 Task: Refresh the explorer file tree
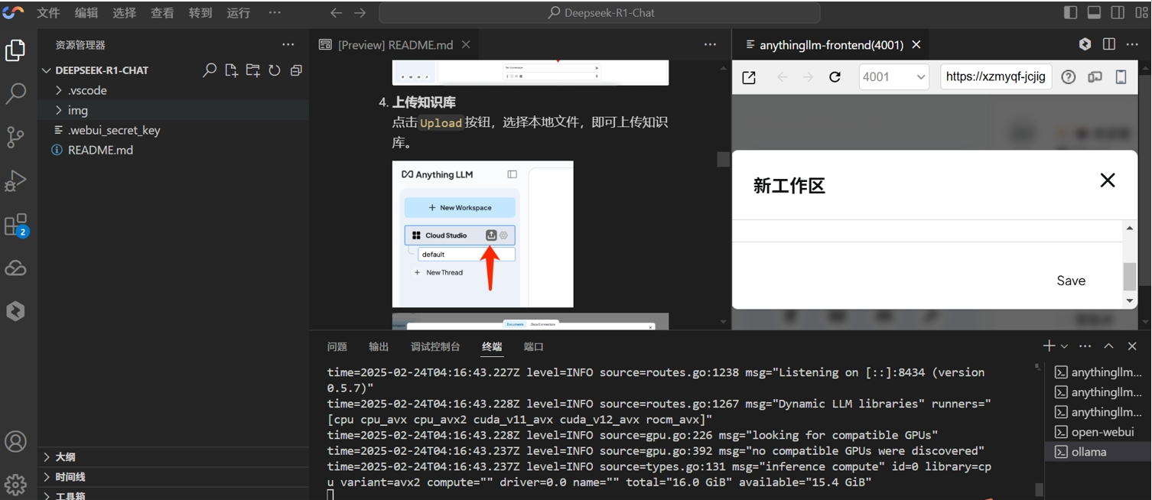tap(274, 70)
